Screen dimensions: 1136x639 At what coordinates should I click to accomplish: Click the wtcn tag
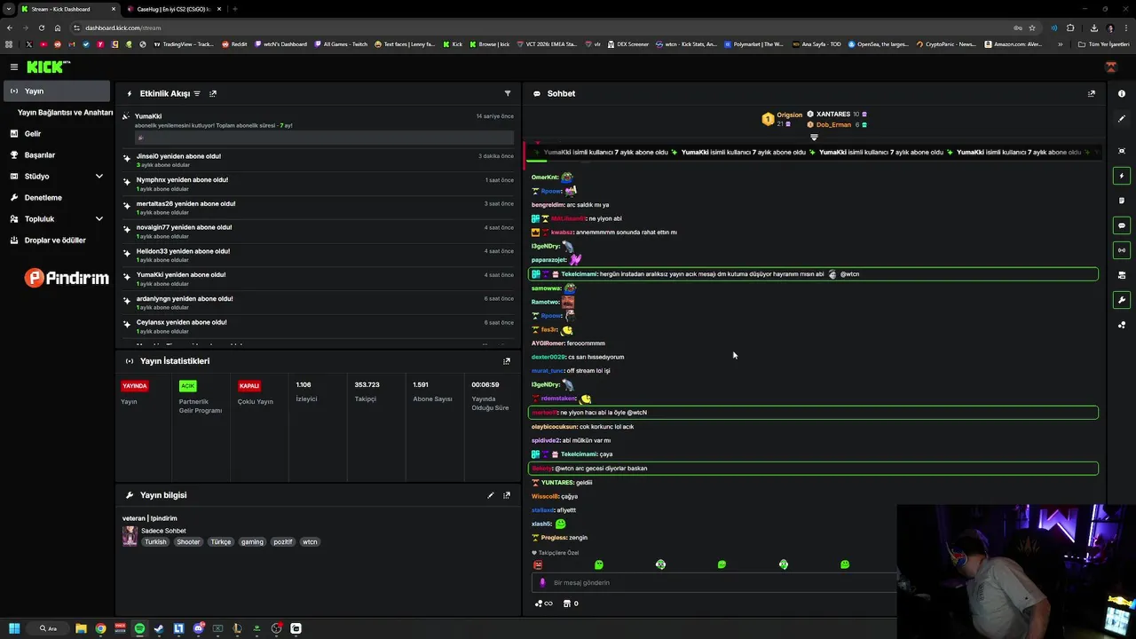pos(310,541)
